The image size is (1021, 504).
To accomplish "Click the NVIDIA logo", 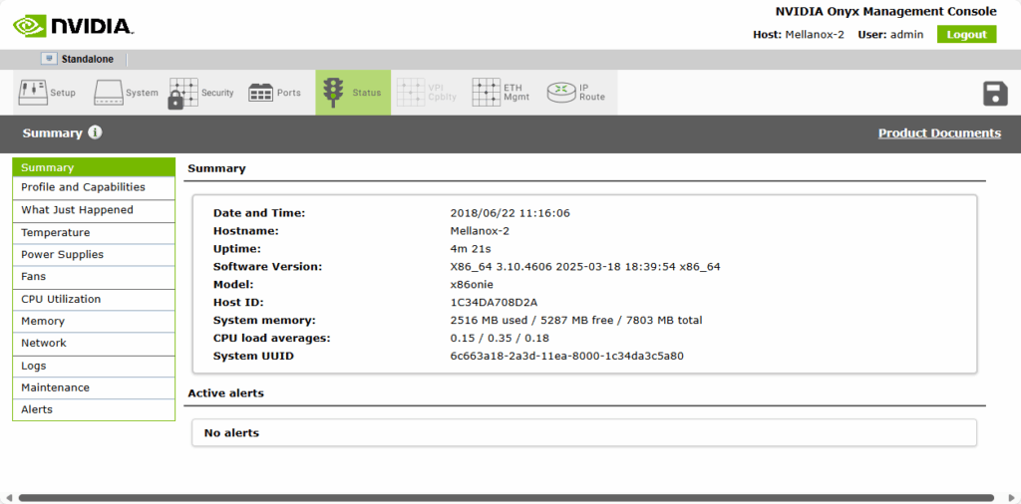I will (74, 25).
